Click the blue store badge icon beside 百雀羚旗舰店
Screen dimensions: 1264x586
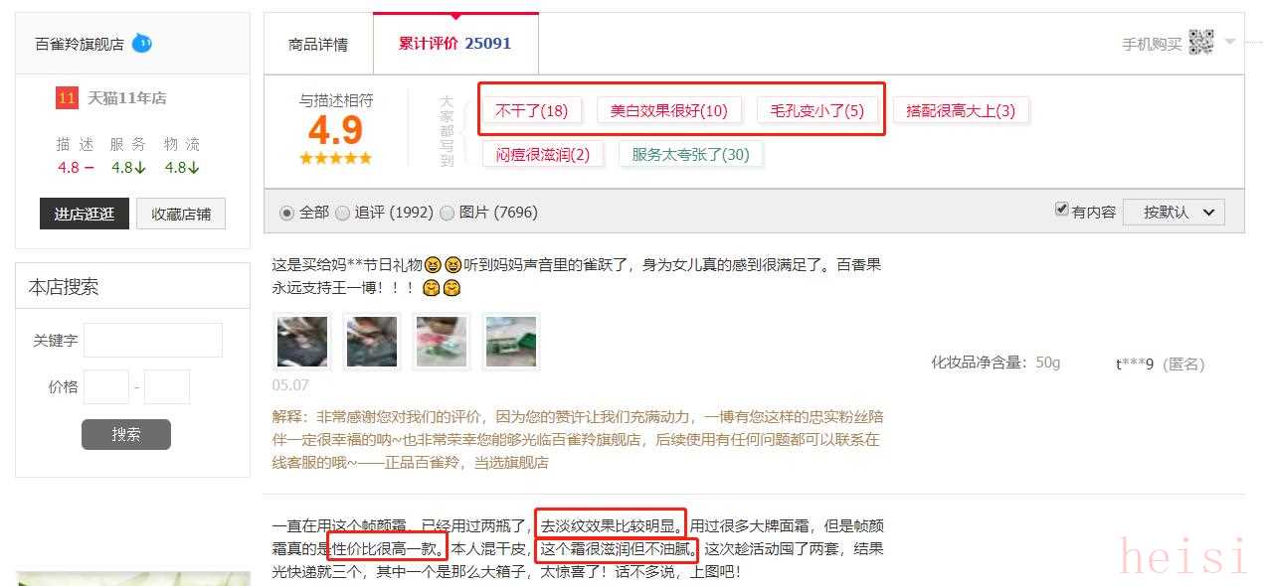141,43
